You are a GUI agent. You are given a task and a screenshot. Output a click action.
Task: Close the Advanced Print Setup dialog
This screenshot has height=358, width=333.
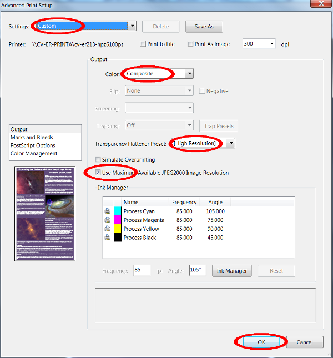point(322,4)
